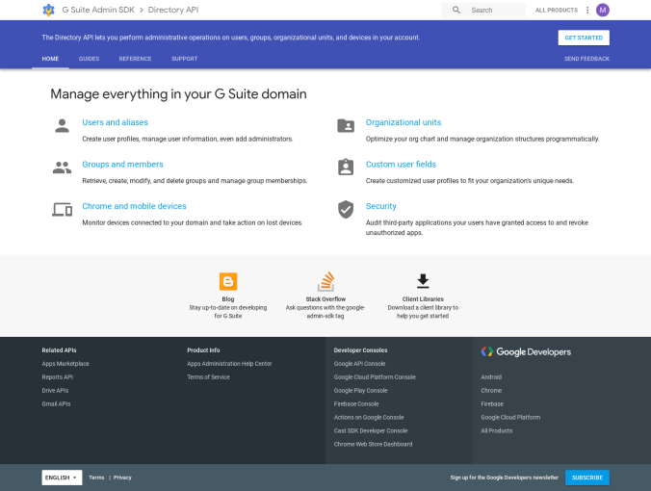The height and width of the screenshot is (491, 651).
Task: Open Apps Marketplace footer link
Action: (x=65, y=364)
